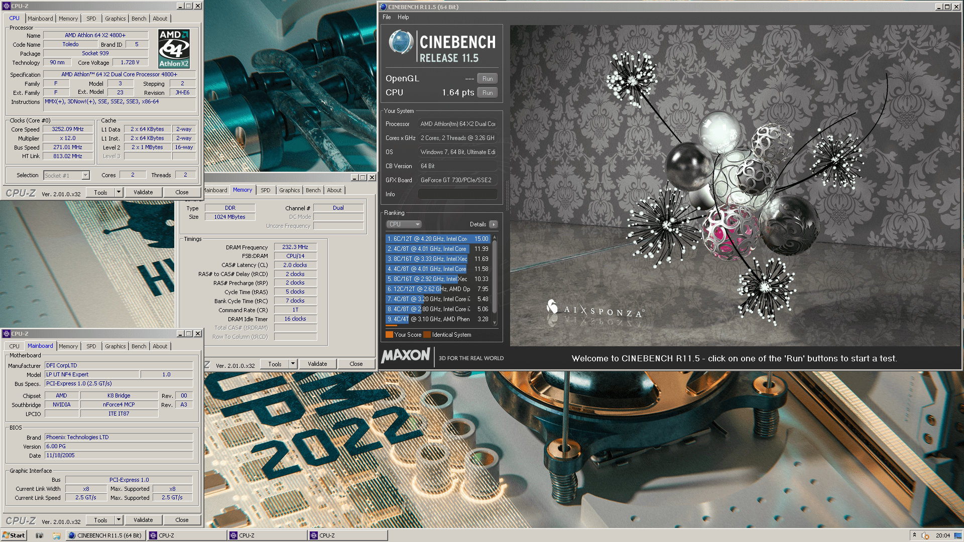Open the Socket #1 selection dropdown
Image resolution: width=964 pixels, height=542 pixels.
click(85, 175)
